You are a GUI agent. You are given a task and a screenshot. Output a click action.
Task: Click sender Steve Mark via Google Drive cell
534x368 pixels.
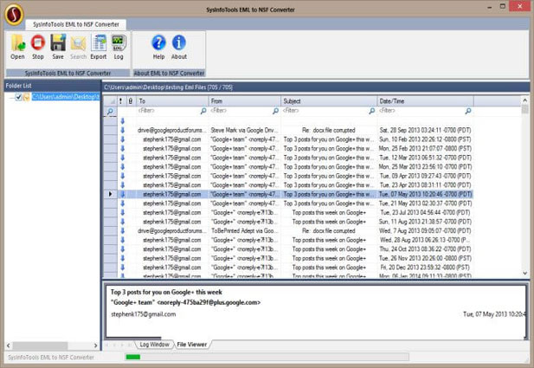coord(245,130)
